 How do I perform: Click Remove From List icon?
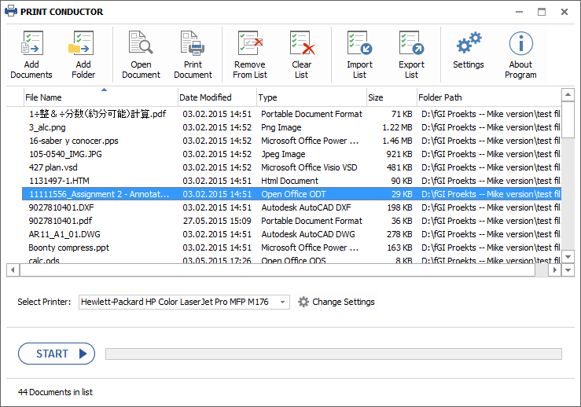click(249, 44)
